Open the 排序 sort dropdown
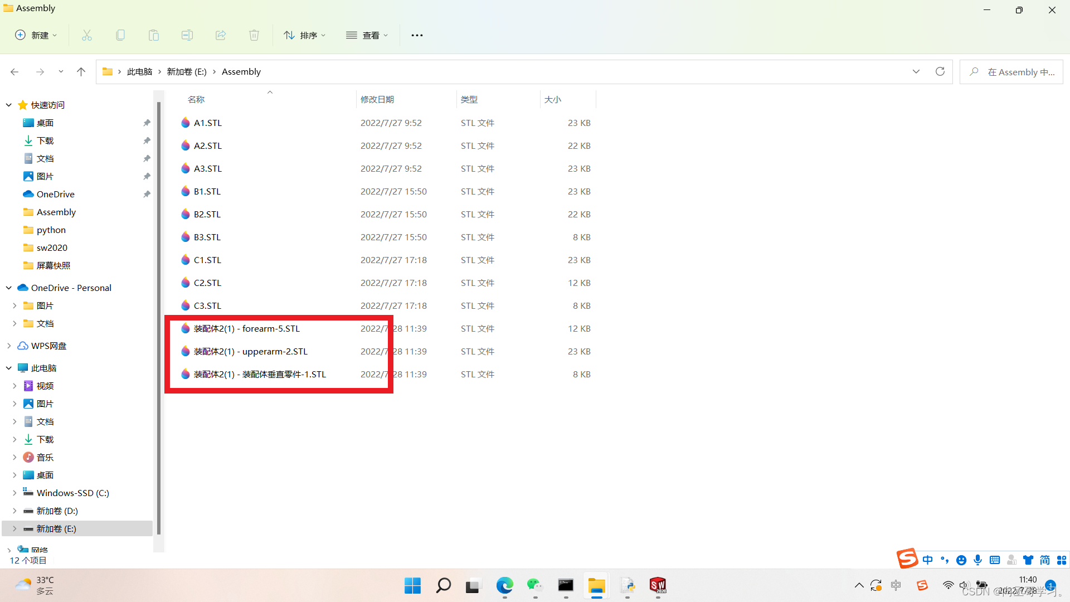Screen dimensions: 1070x602 tap(305, 35)
